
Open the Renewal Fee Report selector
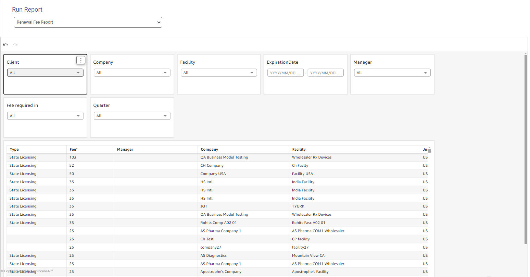tap(88, 22)
